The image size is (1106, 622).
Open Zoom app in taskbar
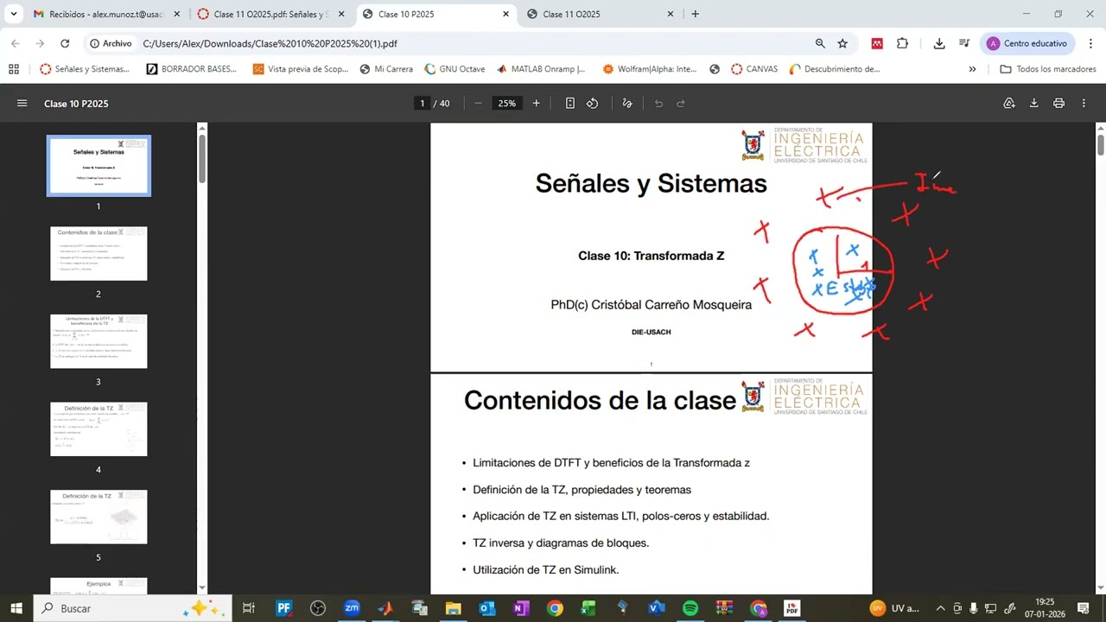[x=352, y=608]
